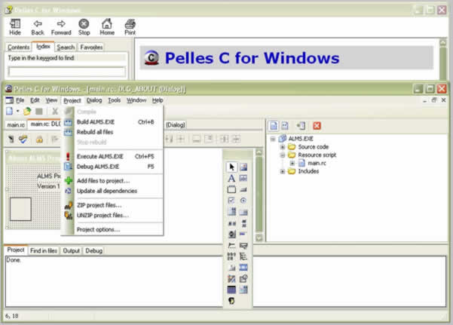Open the Help menu in IDE
This screenshot has width=453, height=325.
(x=158, y=100)
